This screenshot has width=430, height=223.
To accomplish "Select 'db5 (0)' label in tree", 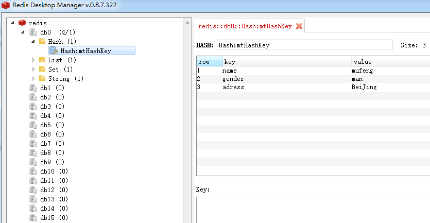I will coord(52,125).
